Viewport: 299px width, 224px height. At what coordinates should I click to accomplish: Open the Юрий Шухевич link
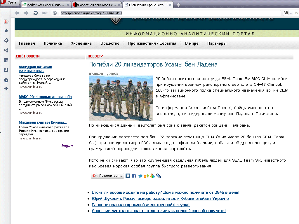(160, 198)
